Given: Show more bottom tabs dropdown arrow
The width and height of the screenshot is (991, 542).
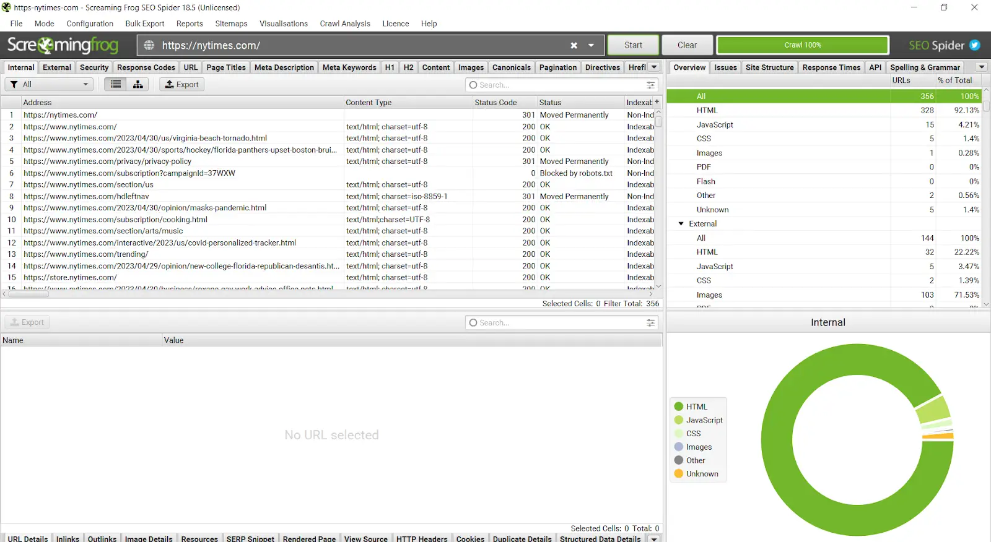Looking at the screenshot, I should [654, 539].
